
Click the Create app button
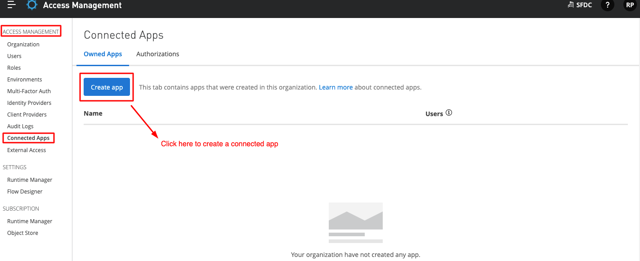pos(106,87)
